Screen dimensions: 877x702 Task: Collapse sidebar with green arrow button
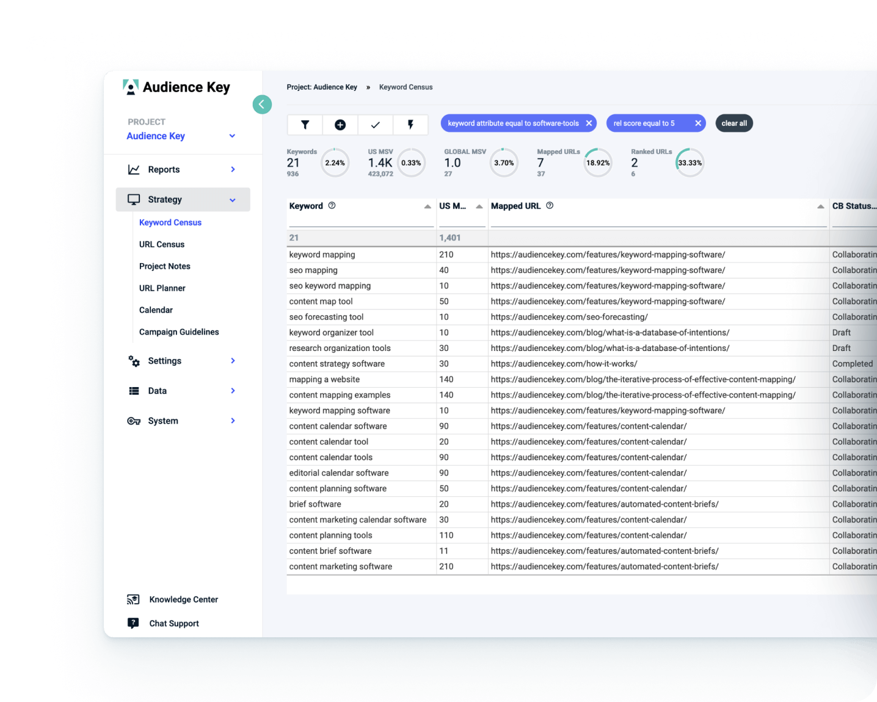coord(262,104)
